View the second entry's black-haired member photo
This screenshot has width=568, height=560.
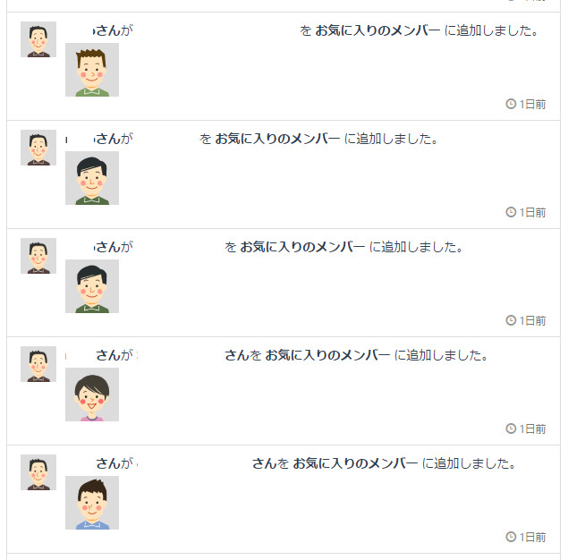pos(92,178)
